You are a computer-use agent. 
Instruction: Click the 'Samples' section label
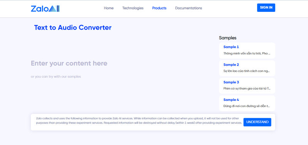pyautogui.click(x=228, y=38)
